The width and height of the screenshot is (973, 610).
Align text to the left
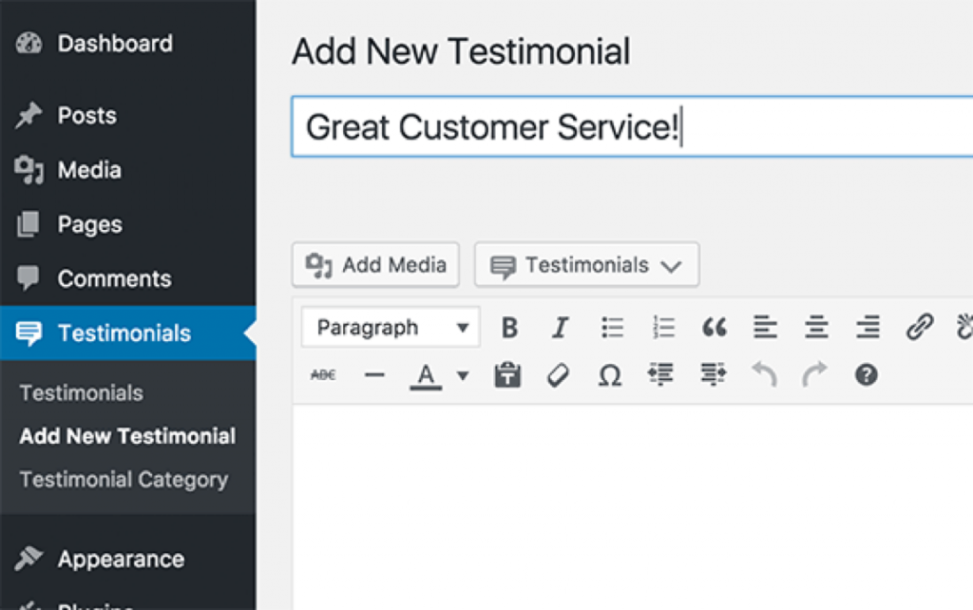(x=765, y=327)
